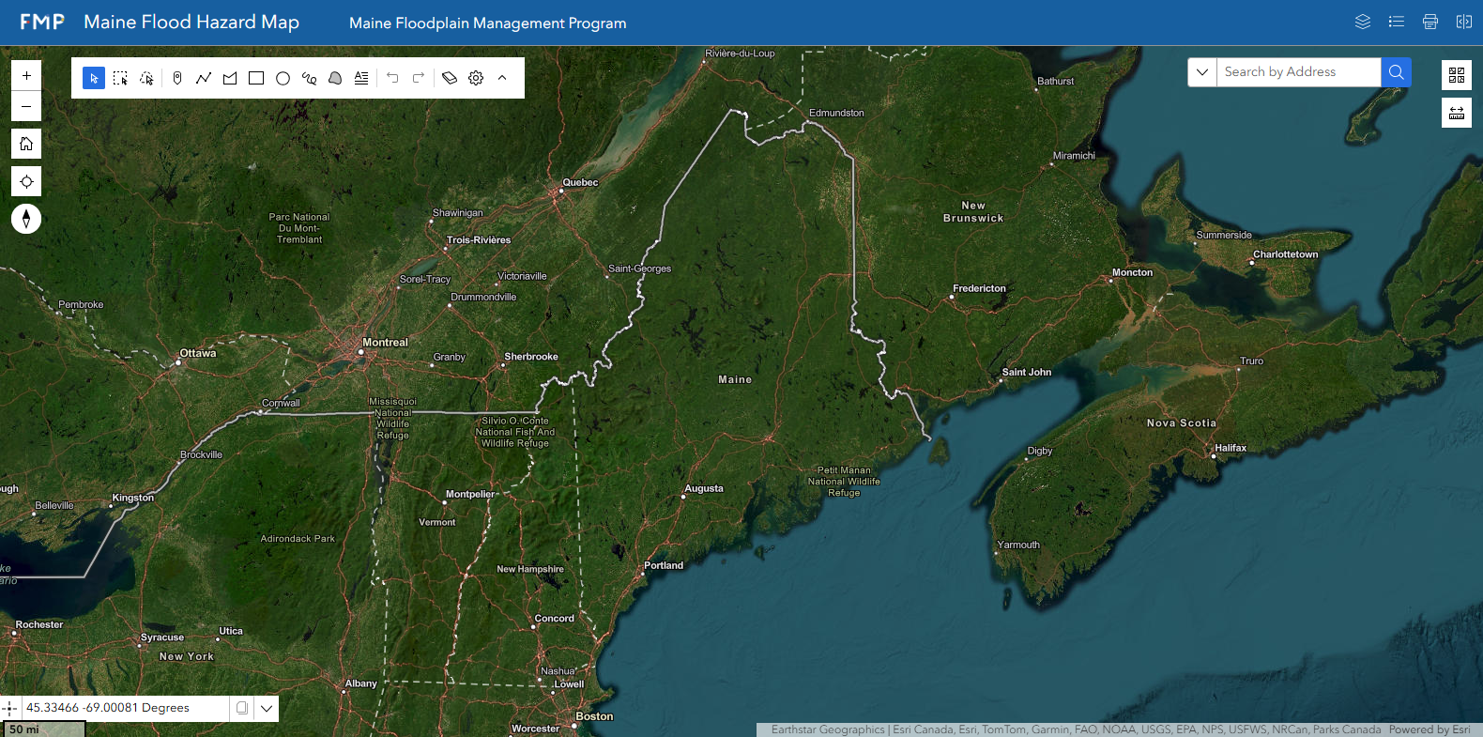The height and width of the screenshot is (737, 1483).
Task: Collapse the draw toolbar with chevron
Action: point(502,78)
